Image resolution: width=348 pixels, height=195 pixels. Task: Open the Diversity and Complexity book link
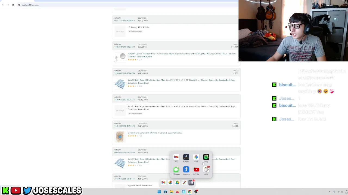coord(155,133)
